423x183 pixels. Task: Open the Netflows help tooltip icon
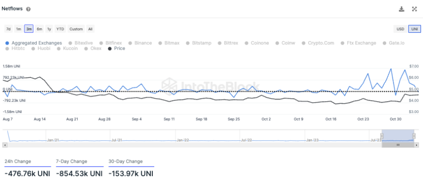[28, 9]
